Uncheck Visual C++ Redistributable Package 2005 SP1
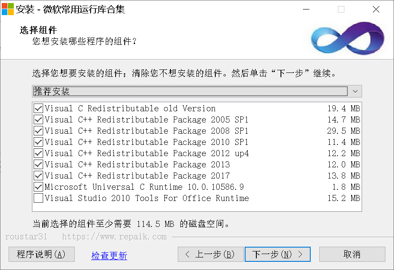Image resolution: width=394 pixels, height=270 pixels. (x=38, y=119)
